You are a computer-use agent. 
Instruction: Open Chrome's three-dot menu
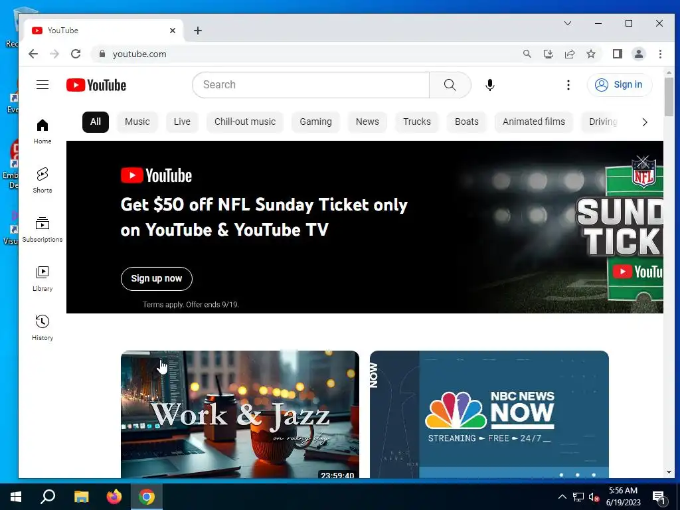pyautogui.click(x=660, y=54)
